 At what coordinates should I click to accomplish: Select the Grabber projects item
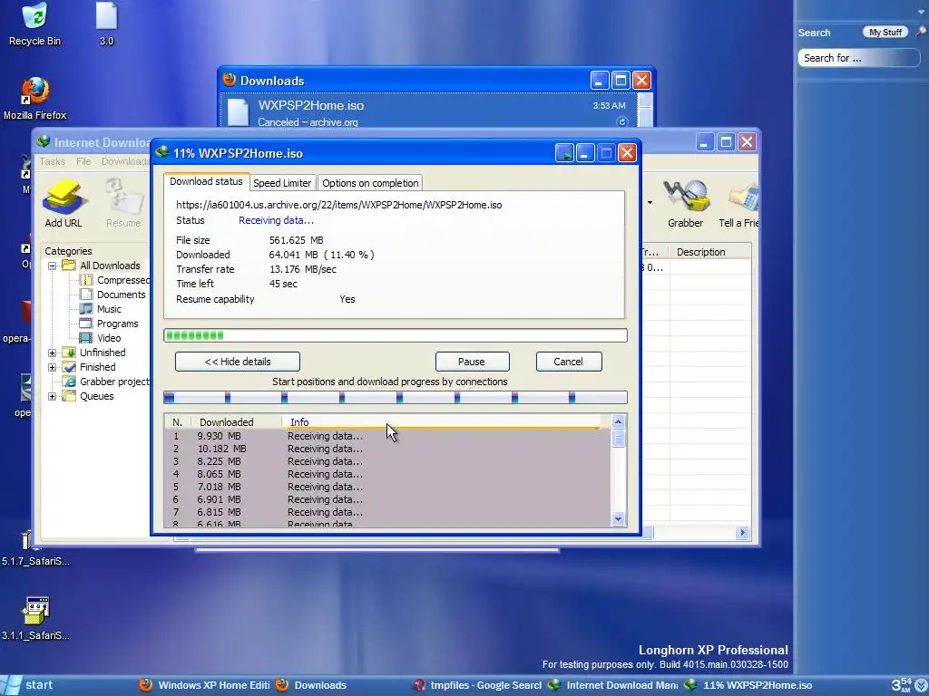click(x=106, y=382)
